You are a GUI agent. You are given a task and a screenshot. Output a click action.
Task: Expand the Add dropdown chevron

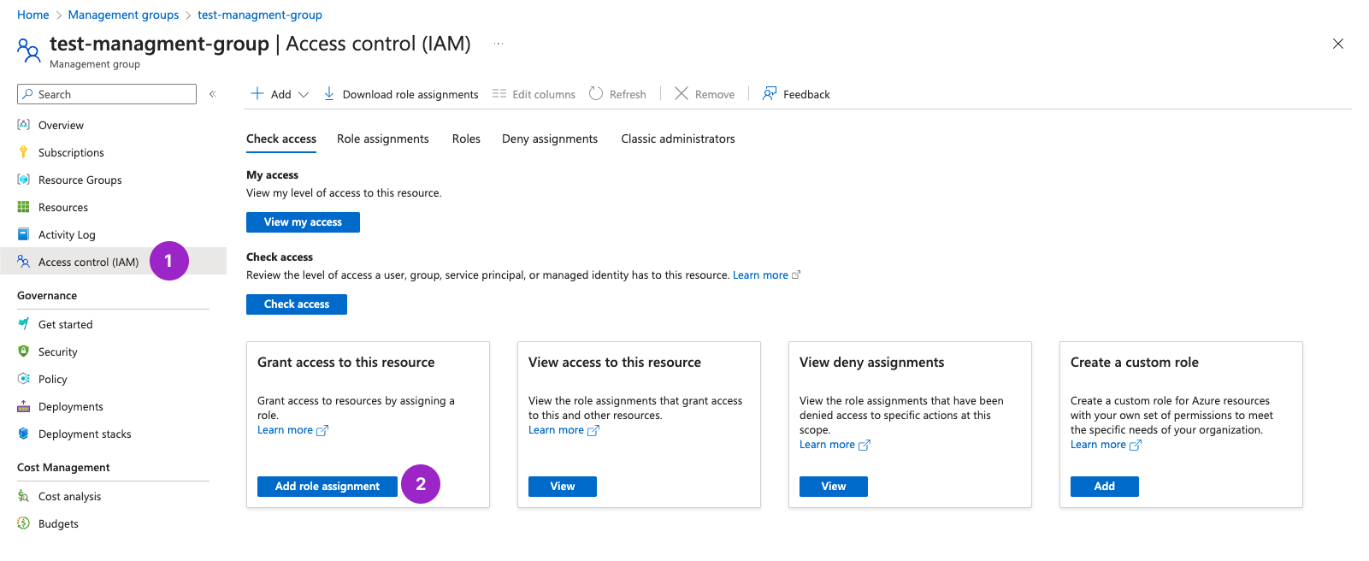304,95
